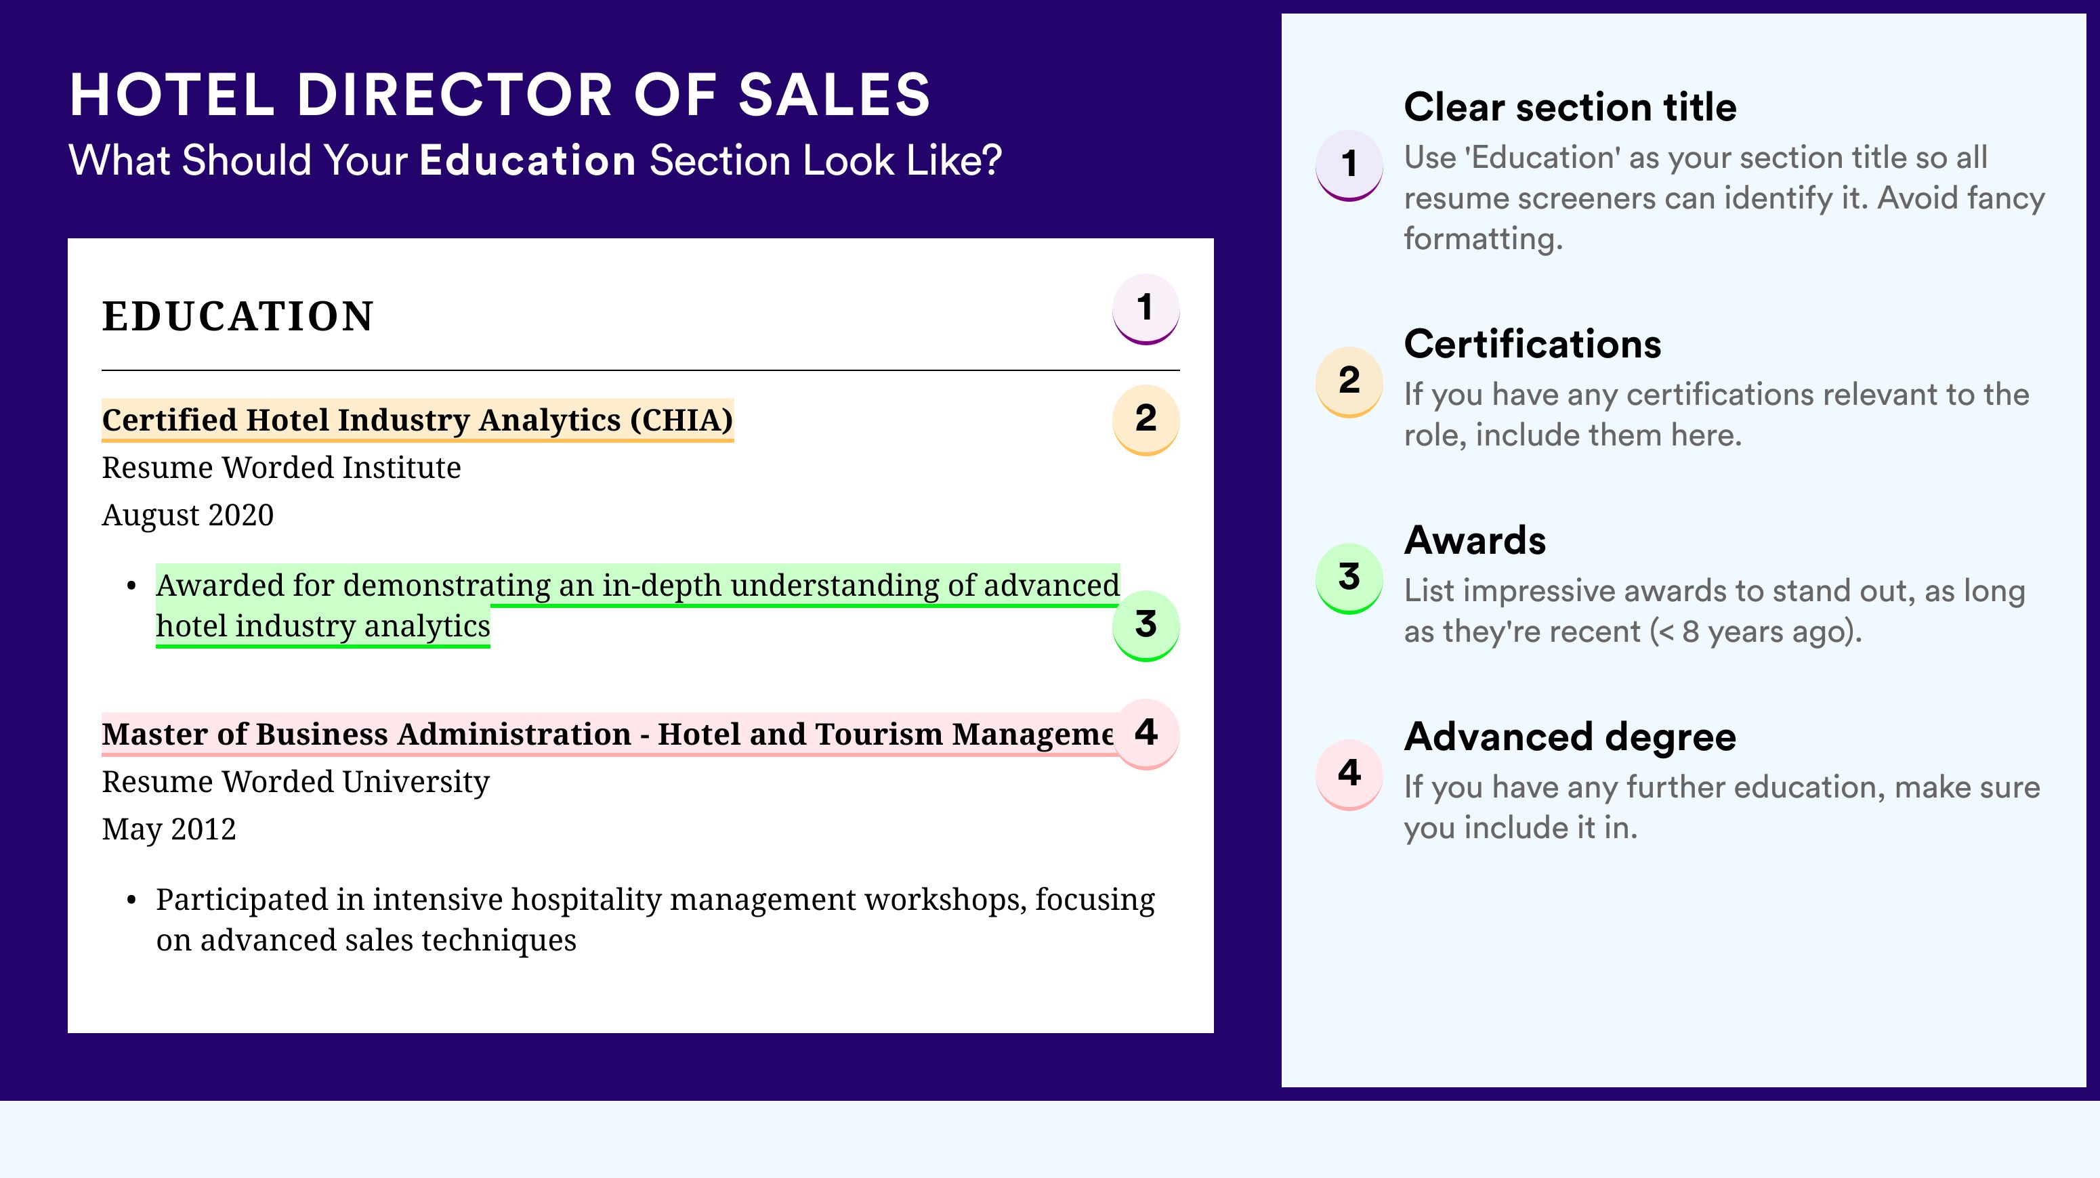Click Resume Worded University text

coord(295,782)
